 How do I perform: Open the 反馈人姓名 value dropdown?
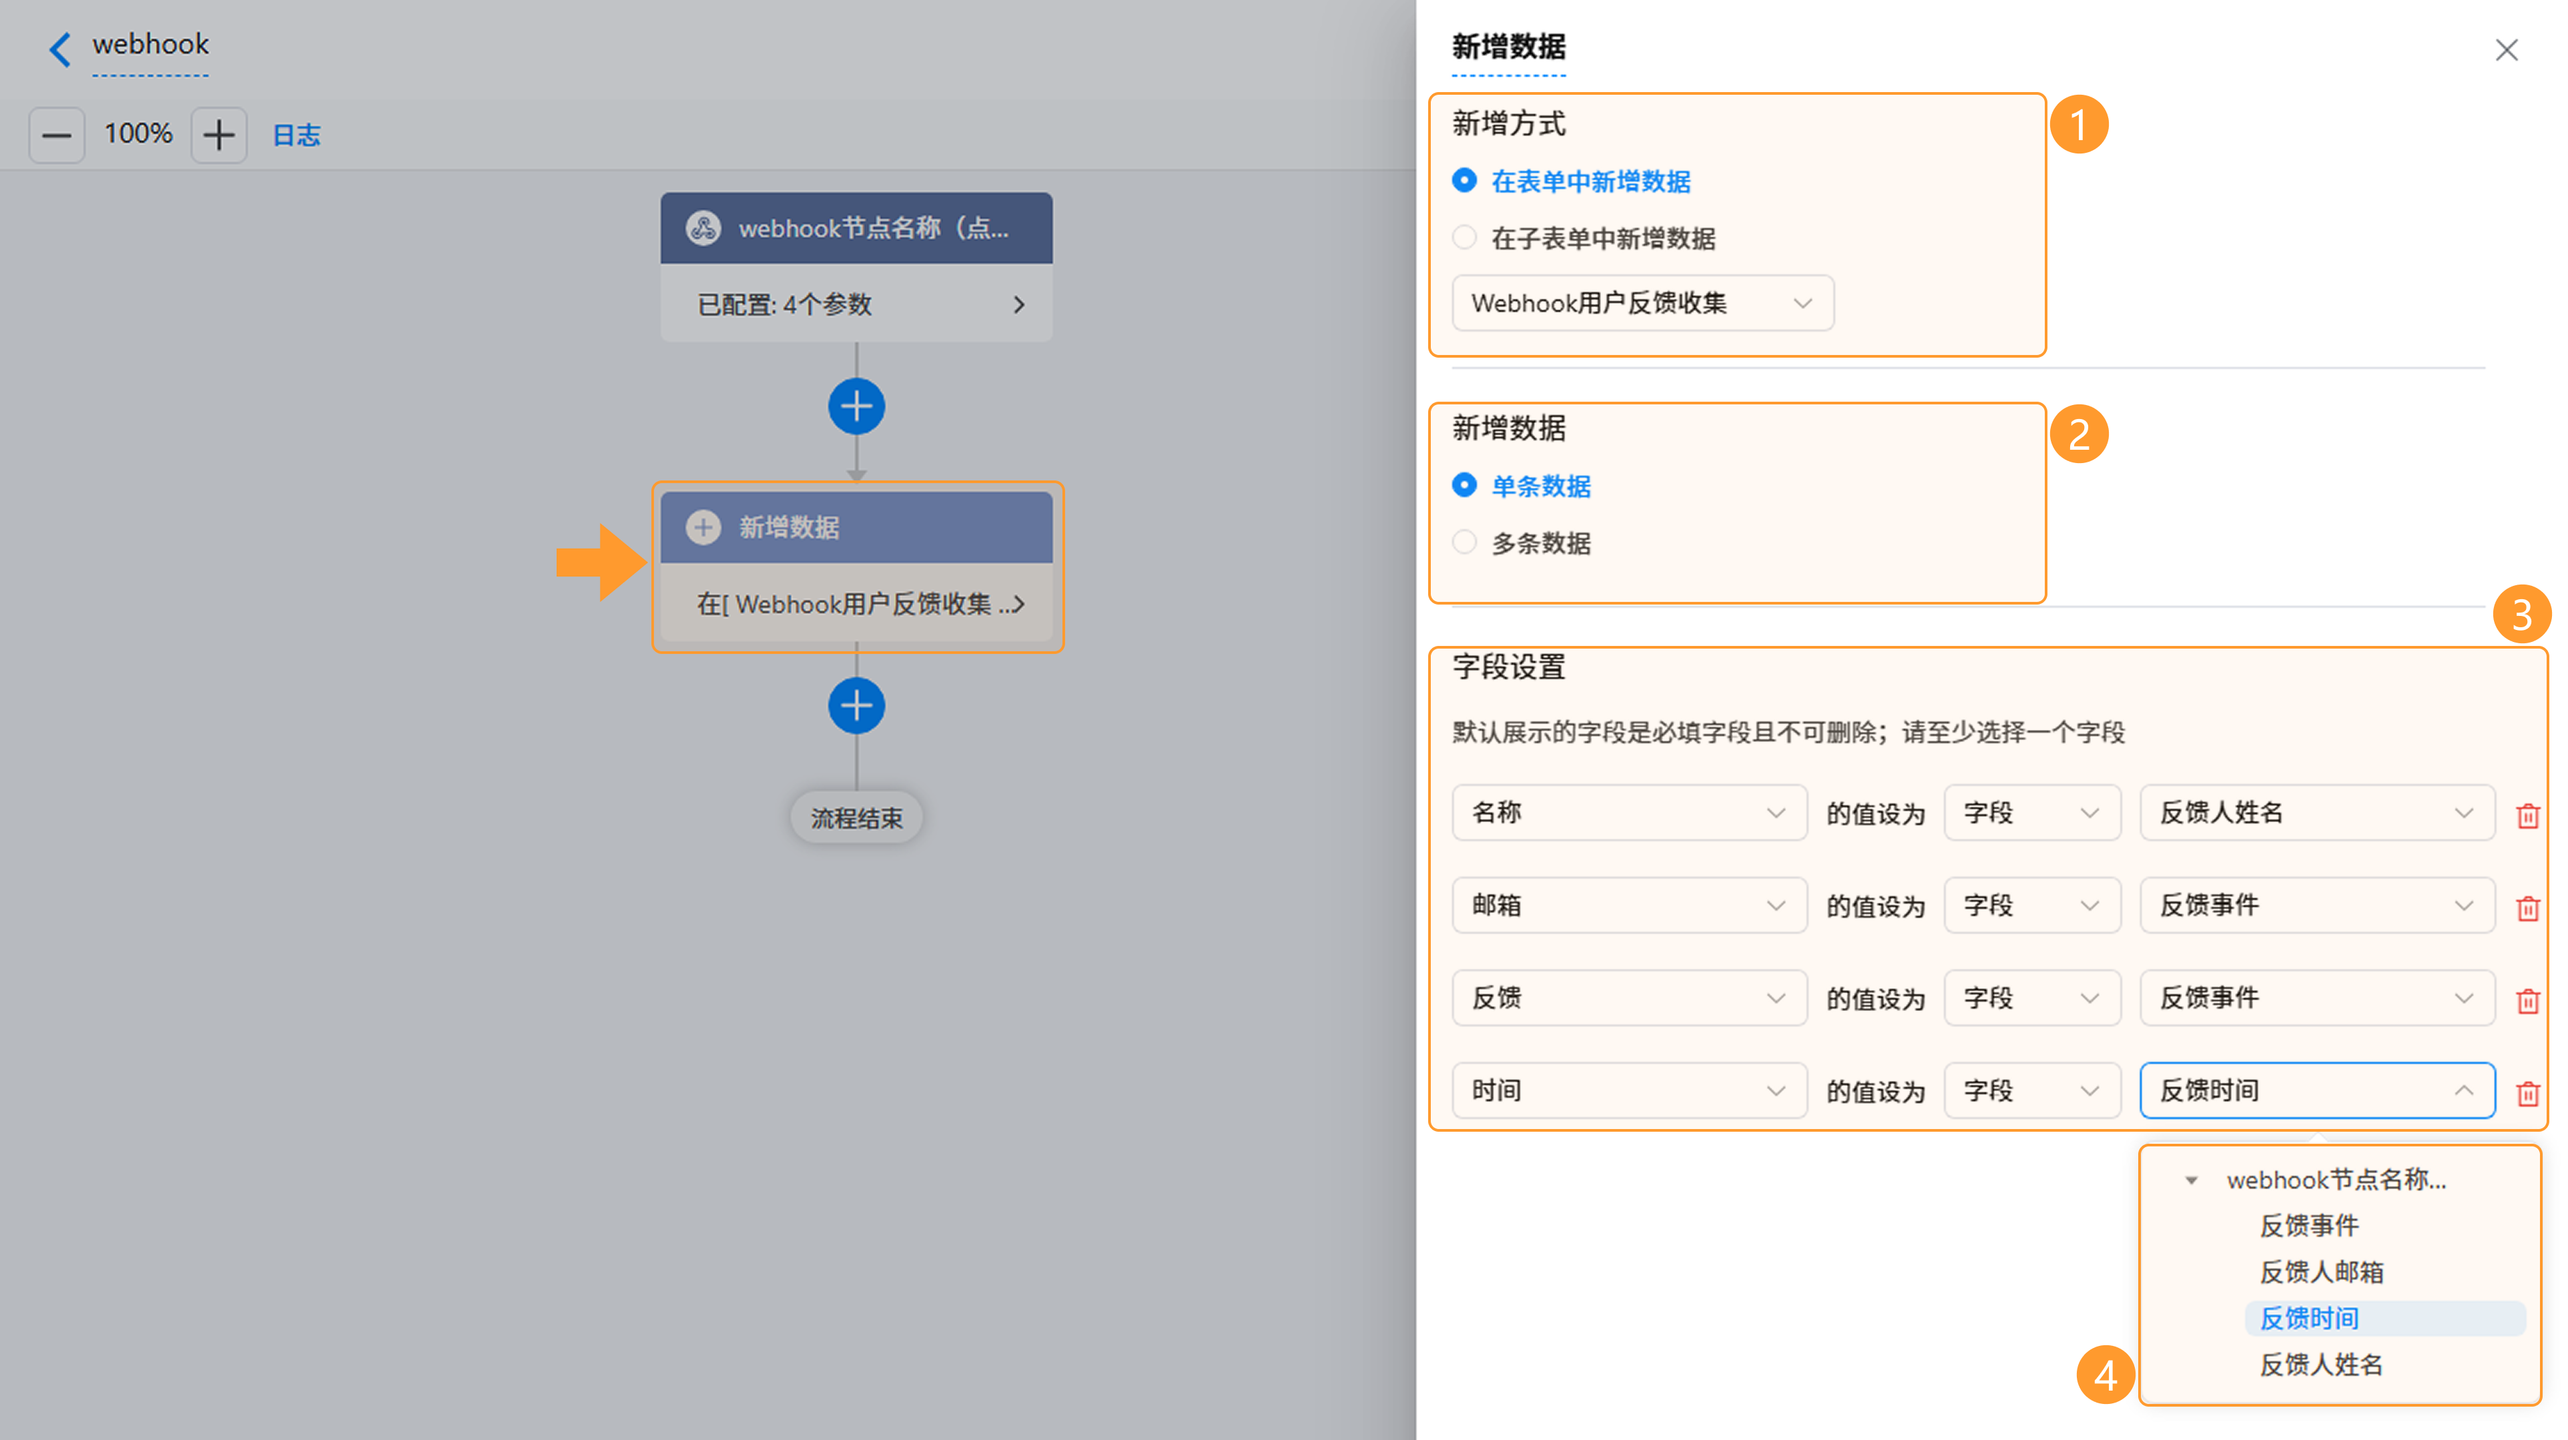pos(2318,813)
